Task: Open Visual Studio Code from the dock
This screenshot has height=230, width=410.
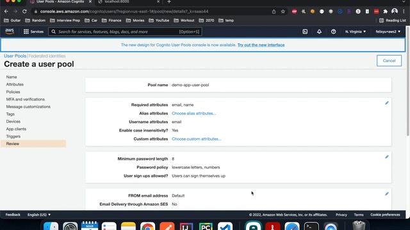Action: point(225,226)
